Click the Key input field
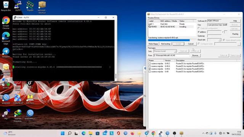This screenshot has width=244, height=137. (x=217, y=25)
